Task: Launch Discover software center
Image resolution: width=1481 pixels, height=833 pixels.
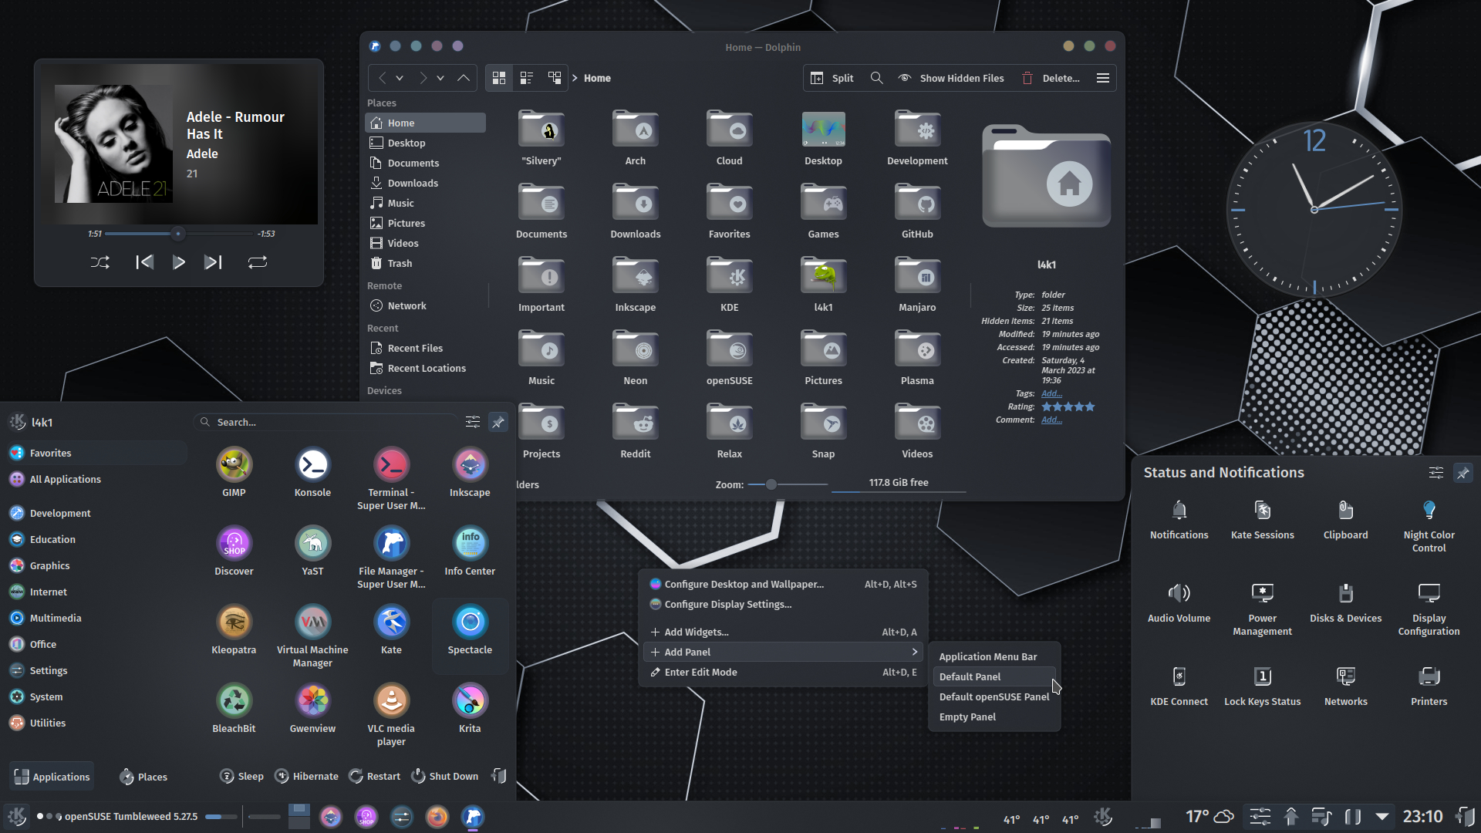Action: 234,551
